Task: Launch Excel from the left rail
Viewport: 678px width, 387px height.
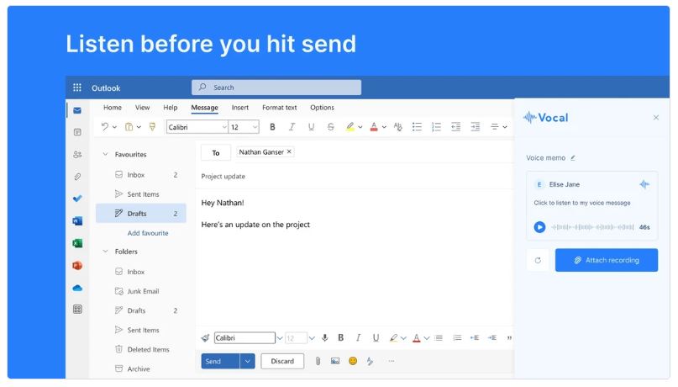Action: (77, 243)
